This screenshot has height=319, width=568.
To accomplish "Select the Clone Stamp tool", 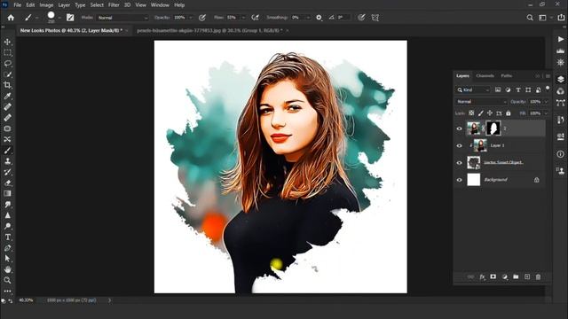I will coord(7,161).
